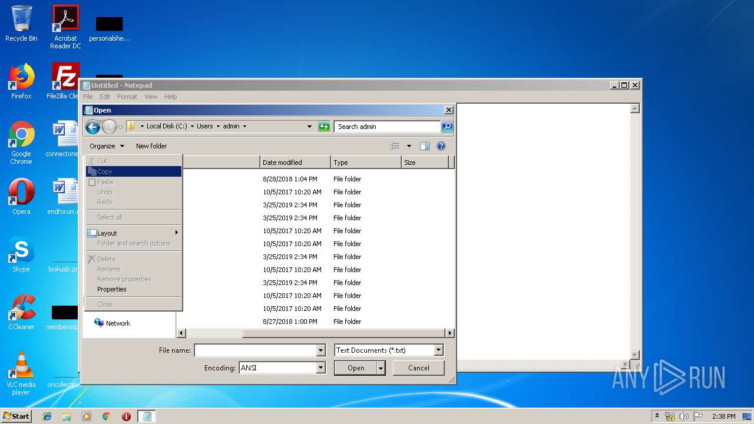Open the Organize dropdown

point(107,146)
